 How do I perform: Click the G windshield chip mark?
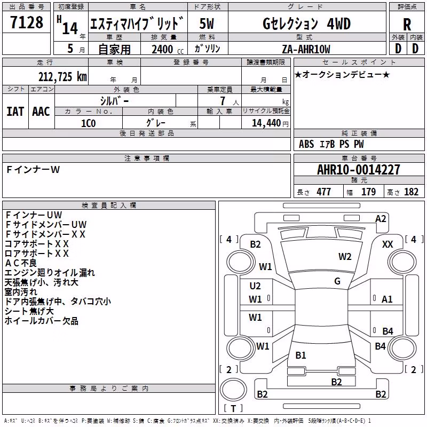pos(337,281)
